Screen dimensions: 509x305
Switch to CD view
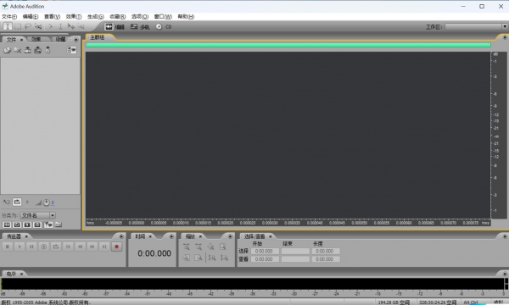(x=164, y=27)
